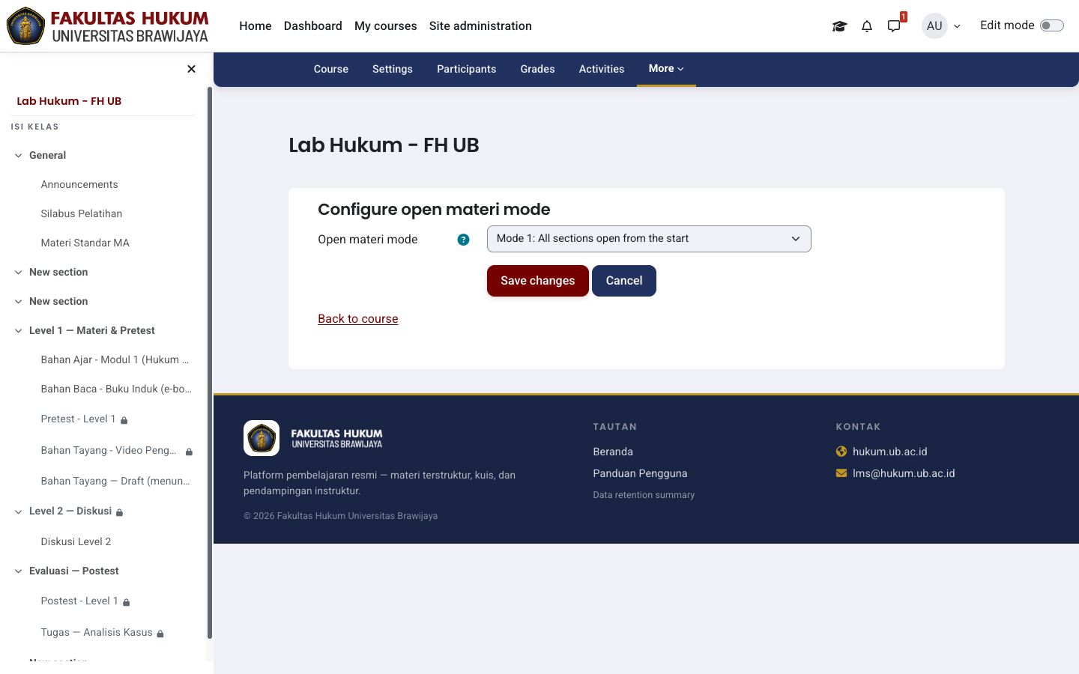1079x674 pixels.
Task: Toggle the Edit mode switch
Action: click(1052, 25)
